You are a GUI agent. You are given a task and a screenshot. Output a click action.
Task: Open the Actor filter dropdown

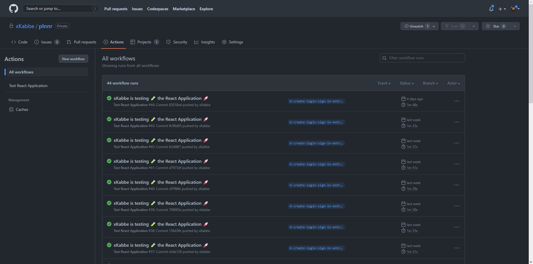454,83
